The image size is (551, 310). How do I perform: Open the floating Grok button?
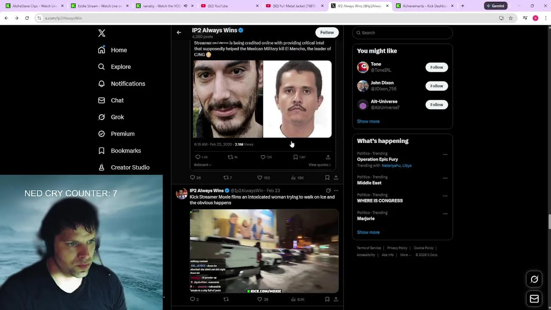pos(534,279)
